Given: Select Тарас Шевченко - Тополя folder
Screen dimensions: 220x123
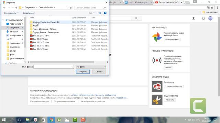Looking at the screenshot, I should [x=45, y=29].
